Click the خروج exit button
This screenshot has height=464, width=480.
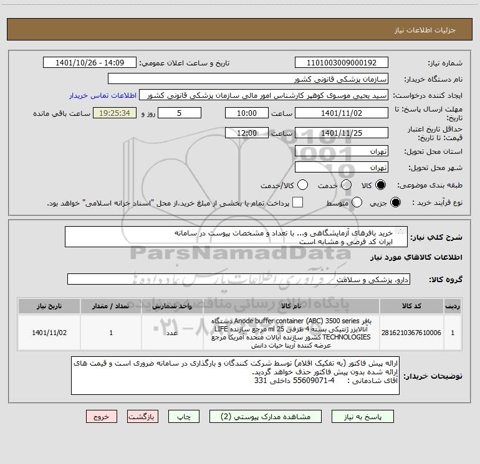102,417
